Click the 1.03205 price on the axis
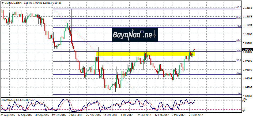The image size is (253, 118). click(x=247, y=96)
